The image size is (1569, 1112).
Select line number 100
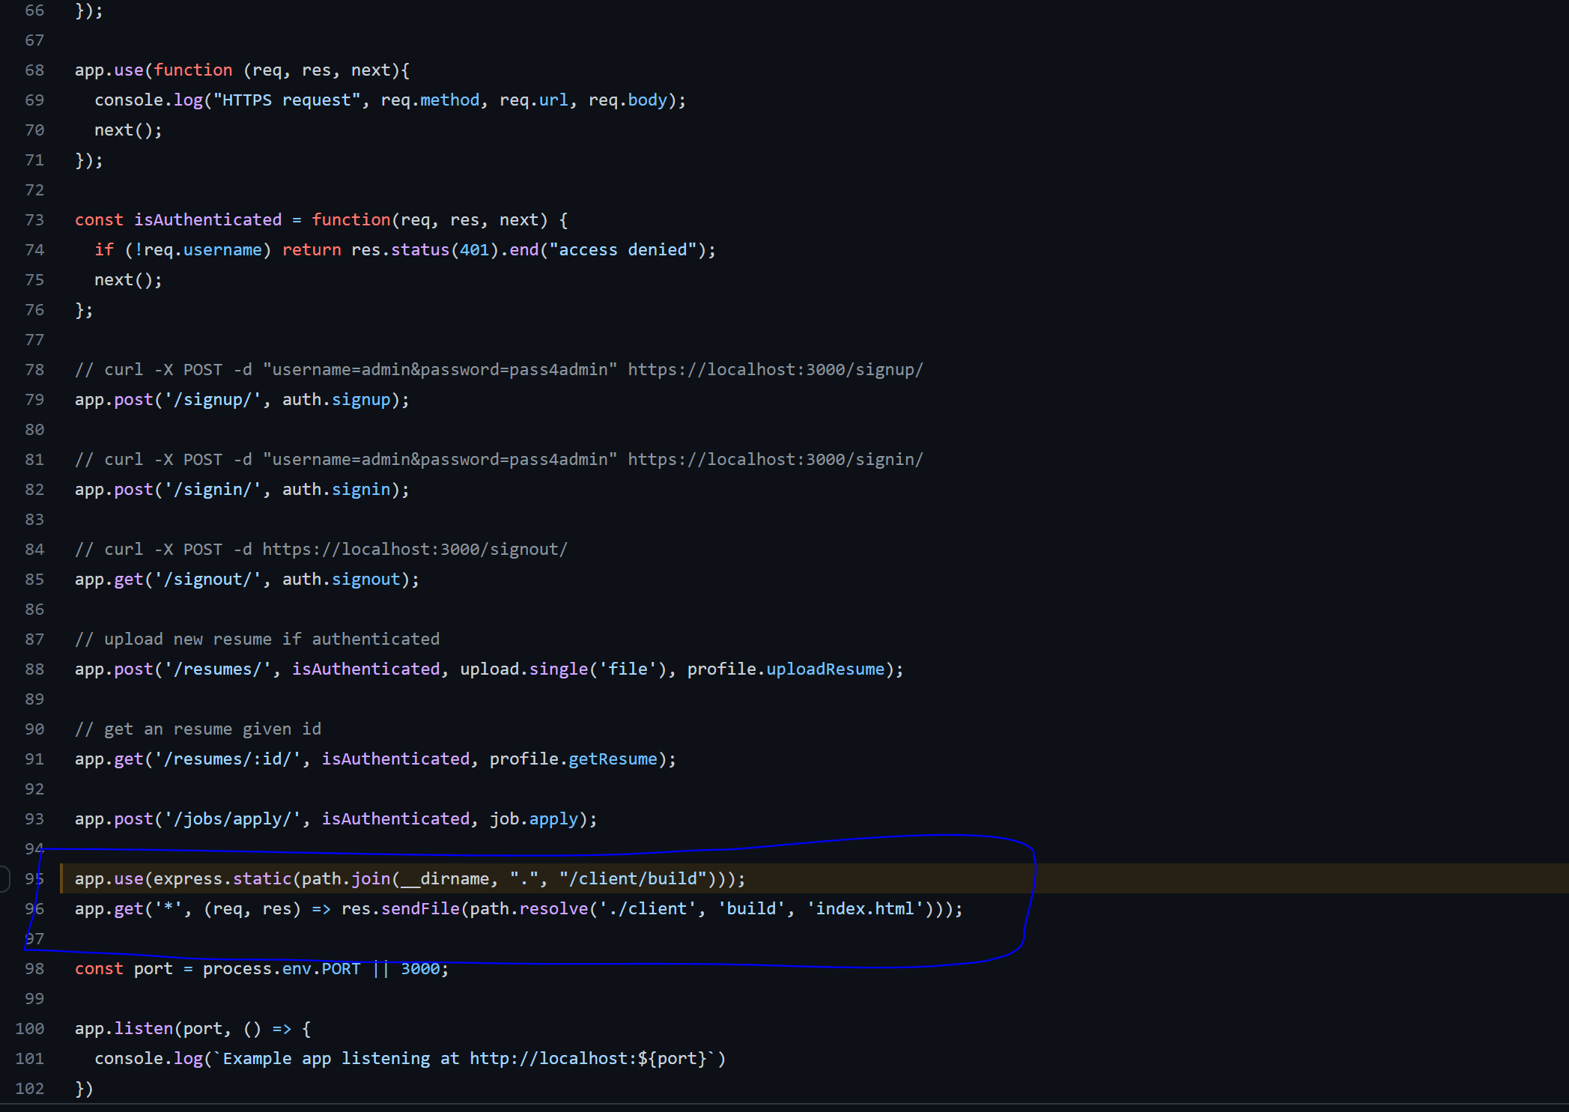tap(30, 1029)
